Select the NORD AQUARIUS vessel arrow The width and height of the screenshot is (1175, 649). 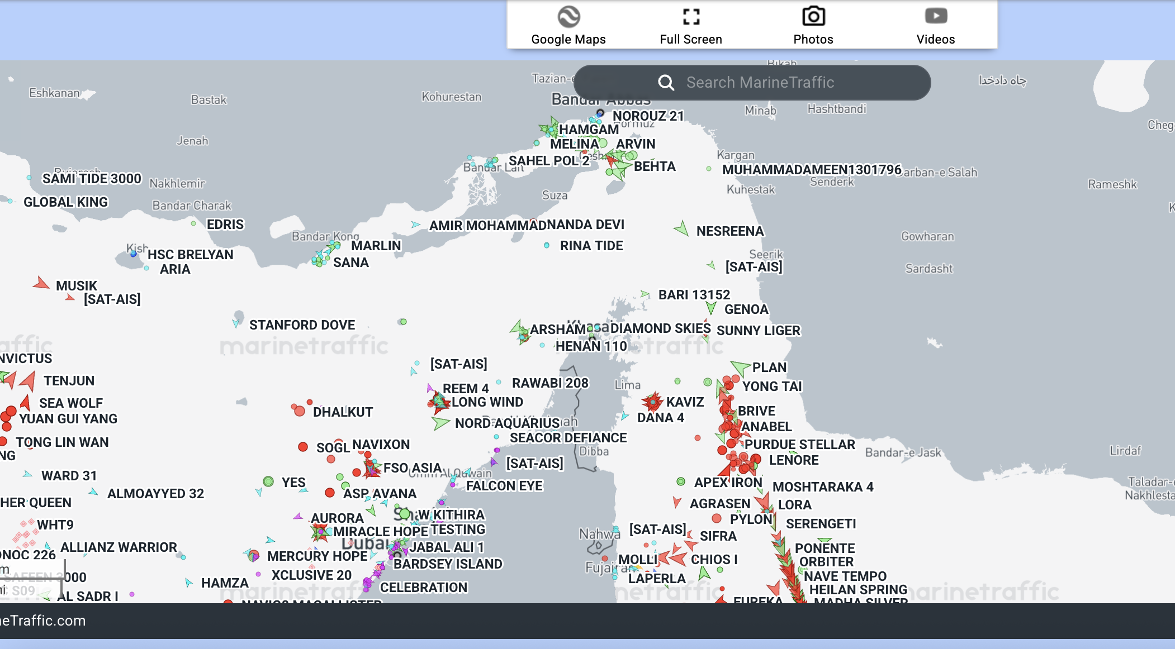pyautogui.click(x=440, y=423)
